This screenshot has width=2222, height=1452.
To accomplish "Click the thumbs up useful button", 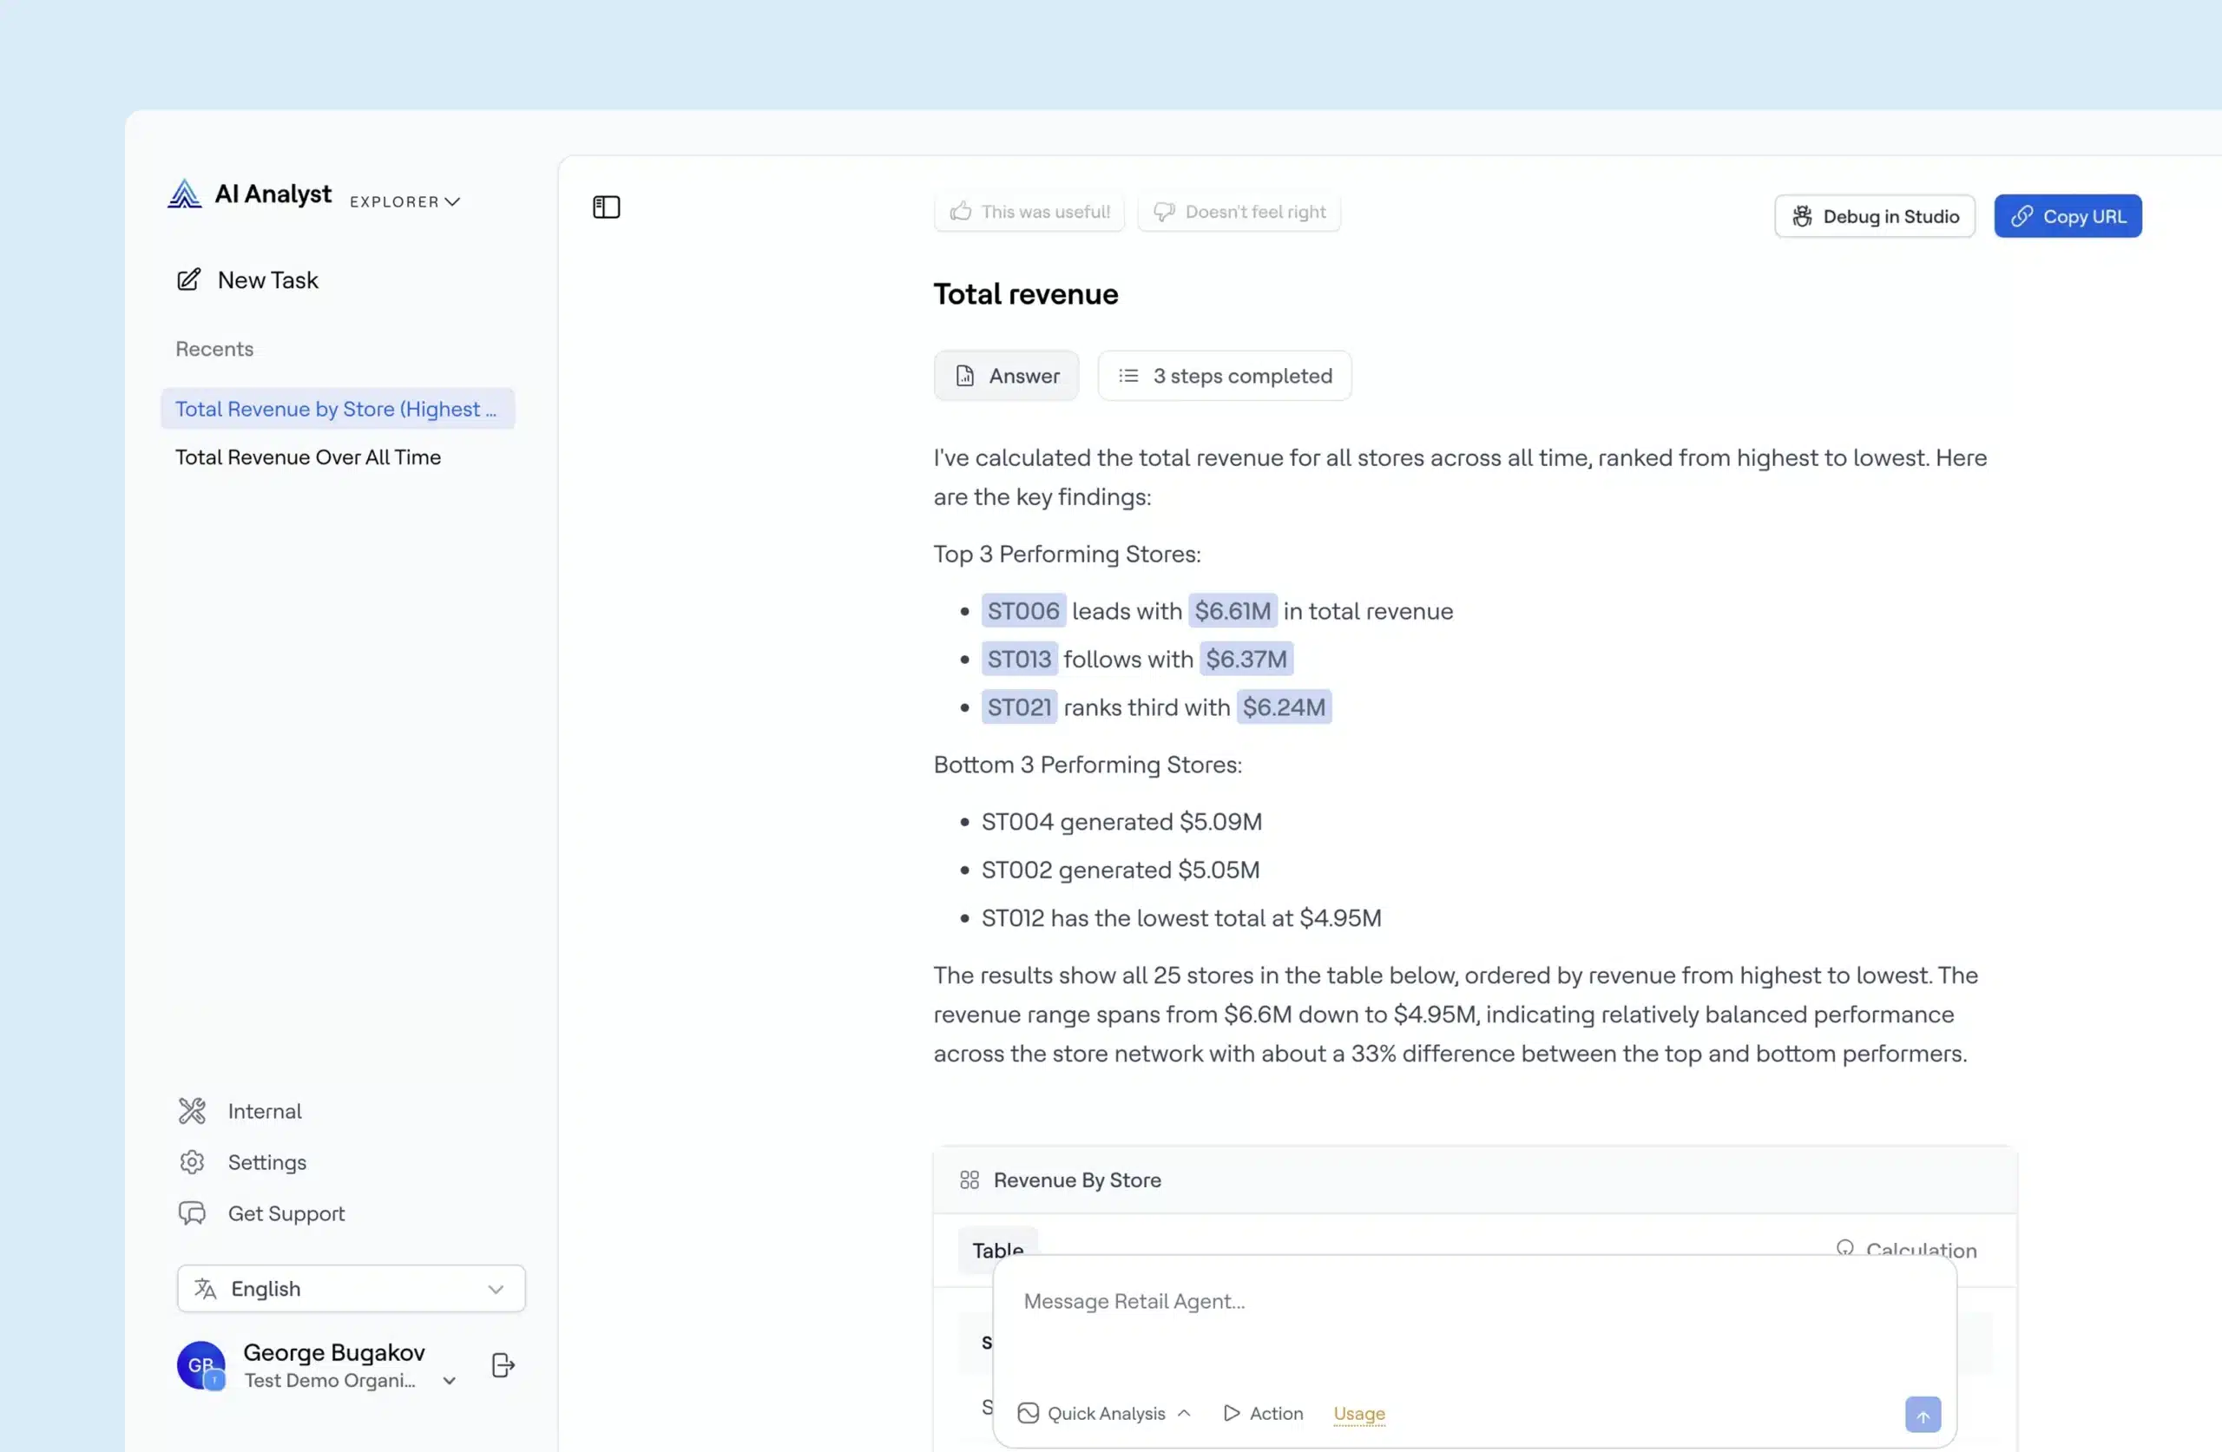I will tap(1029, 212).
